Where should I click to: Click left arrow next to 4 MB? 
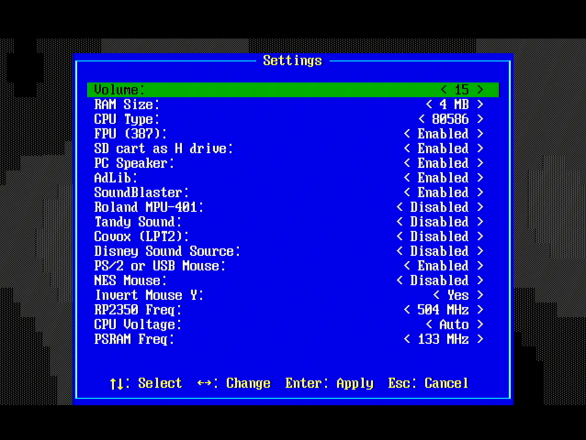(429, 104)
